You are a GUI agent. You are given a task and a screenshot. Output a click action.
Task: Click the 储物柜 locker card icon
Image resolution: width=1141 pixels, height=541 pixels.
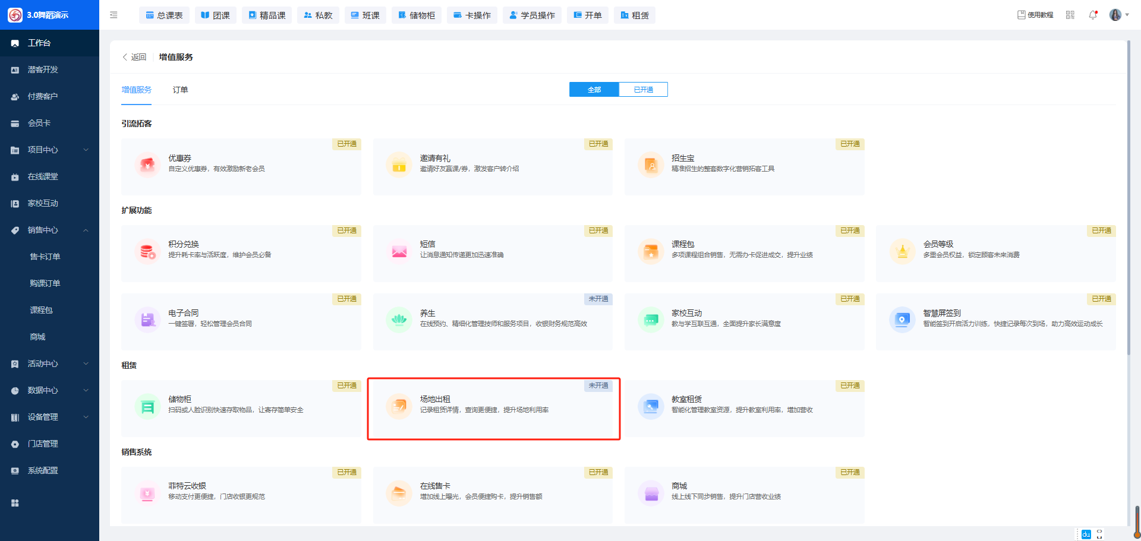coord(147,406)
